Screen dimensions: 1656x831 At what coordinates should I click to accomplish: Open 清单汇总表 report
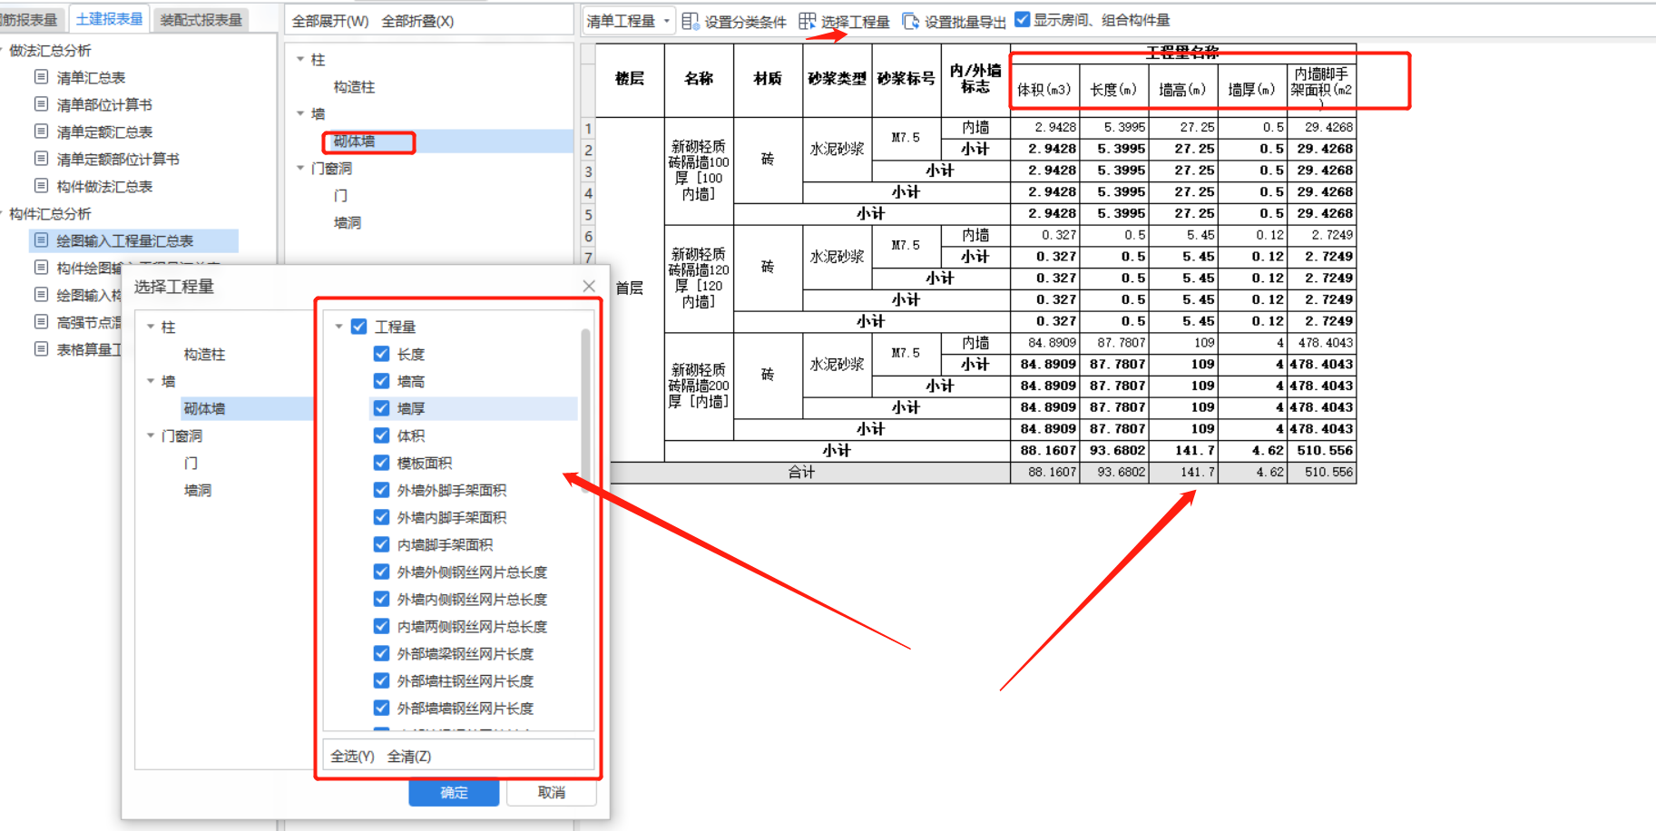[91, 77]
